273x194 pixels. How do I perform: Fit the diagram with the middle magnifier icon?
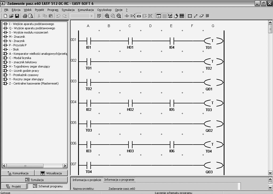pos(113,16)
